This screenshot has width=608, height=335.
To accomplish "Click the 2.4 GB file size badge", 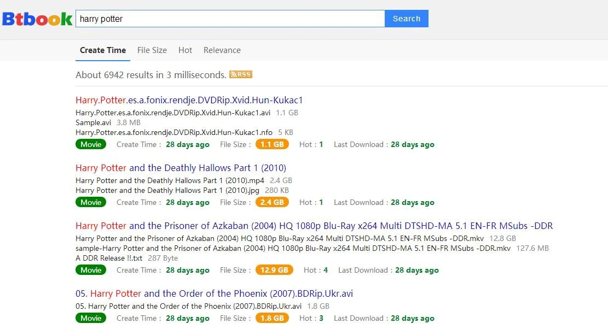I will coord(272,202).
